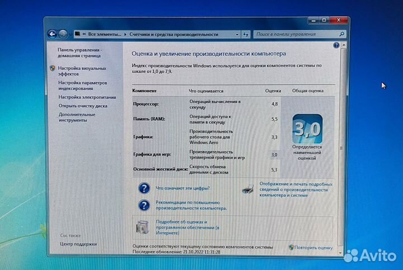The height and width of the screenshot is (270, 403).
Task: Select the 'Графика для игр:' row label
Action: (x=152, y=154)
